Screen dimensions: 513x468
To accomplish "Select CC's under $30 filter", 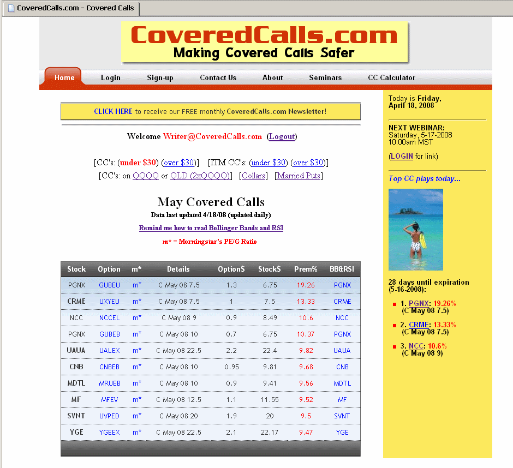I will (x=138, y=163).
